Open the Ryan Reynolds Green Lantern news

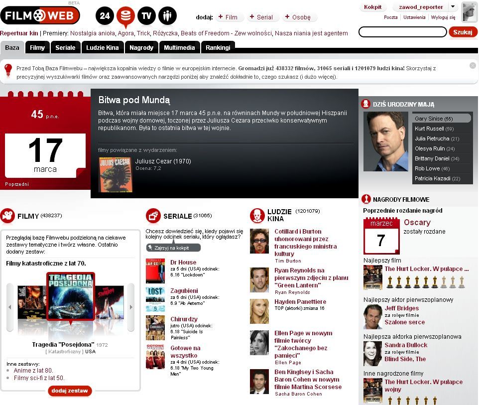311,278
